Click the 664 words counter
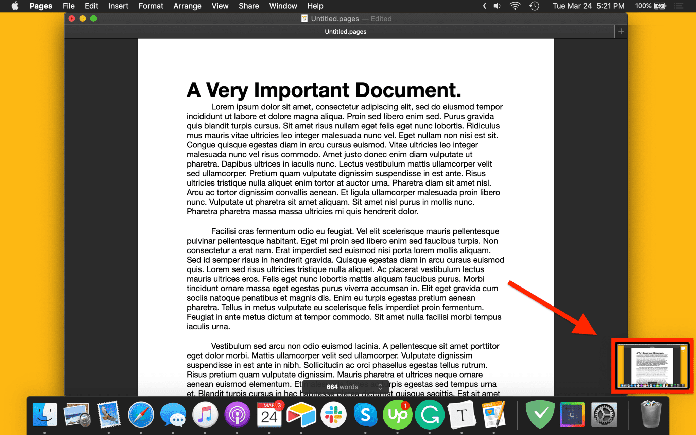 pos(342,387)
